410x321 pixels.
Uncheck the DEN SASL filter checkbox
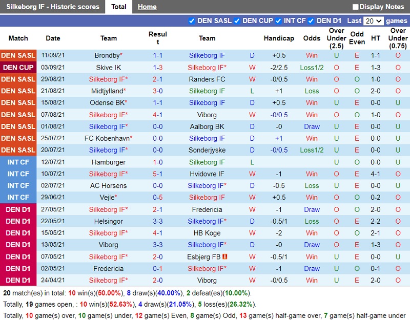(192, 21)
